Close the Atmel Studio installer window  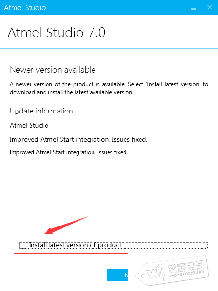click(210, 7)
